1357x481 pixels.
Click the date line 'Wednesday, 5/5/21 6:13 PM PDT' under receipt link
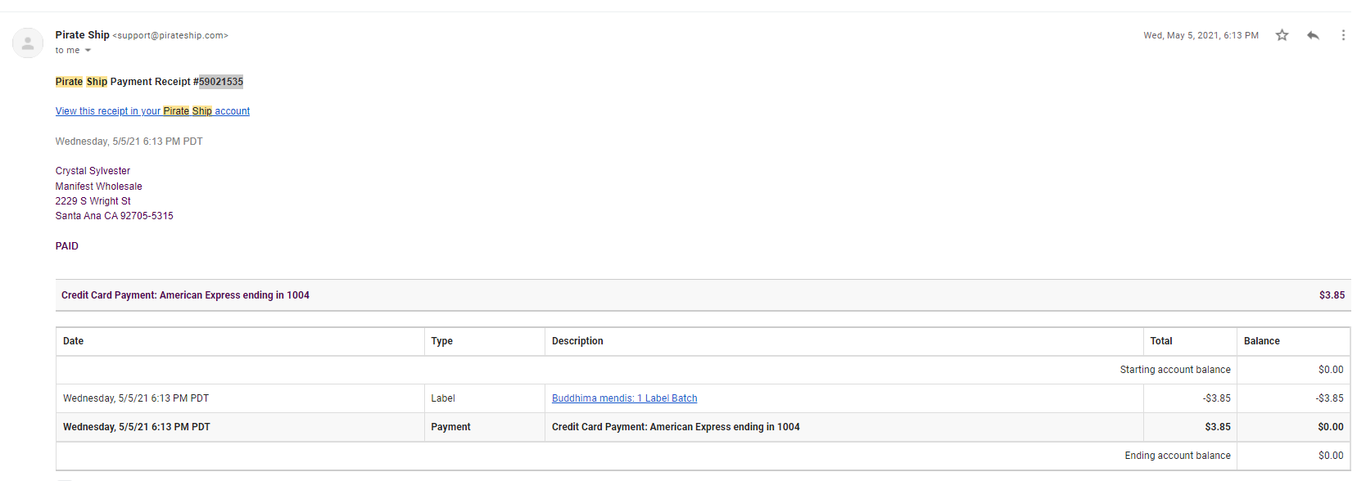(x=129, y=142)
